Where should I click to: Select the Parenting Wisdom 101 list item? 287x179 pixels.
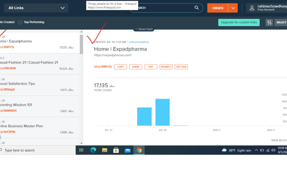(x=40, y=106)
